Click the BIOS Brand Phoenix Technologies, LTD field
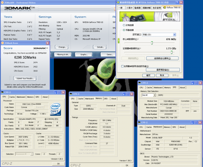Screen dimensions: 203x167 click(x=174, y=157)
